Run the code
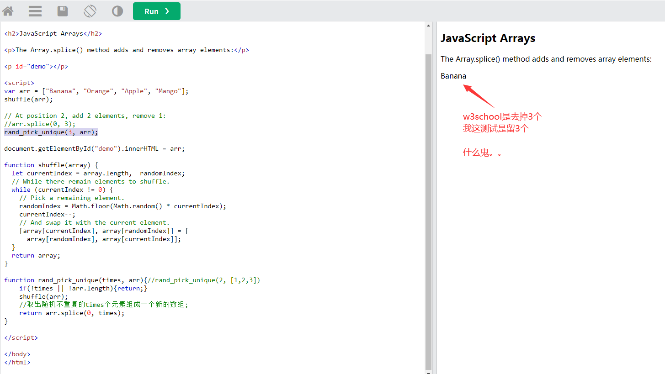This screenshot has width=665, height=374. tap(157, 11)
